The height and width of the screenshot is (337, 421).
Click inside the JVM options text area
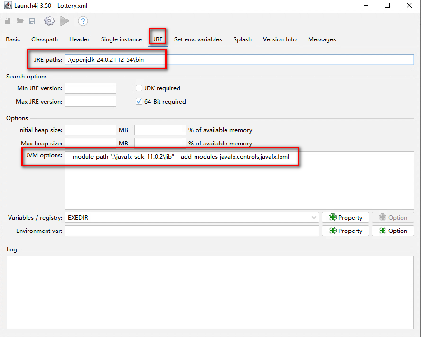(x=239, y=180)
